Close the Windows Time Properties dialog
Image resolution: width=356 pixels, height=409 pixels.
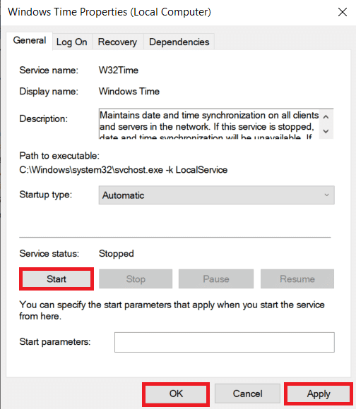tap(343, 12)
